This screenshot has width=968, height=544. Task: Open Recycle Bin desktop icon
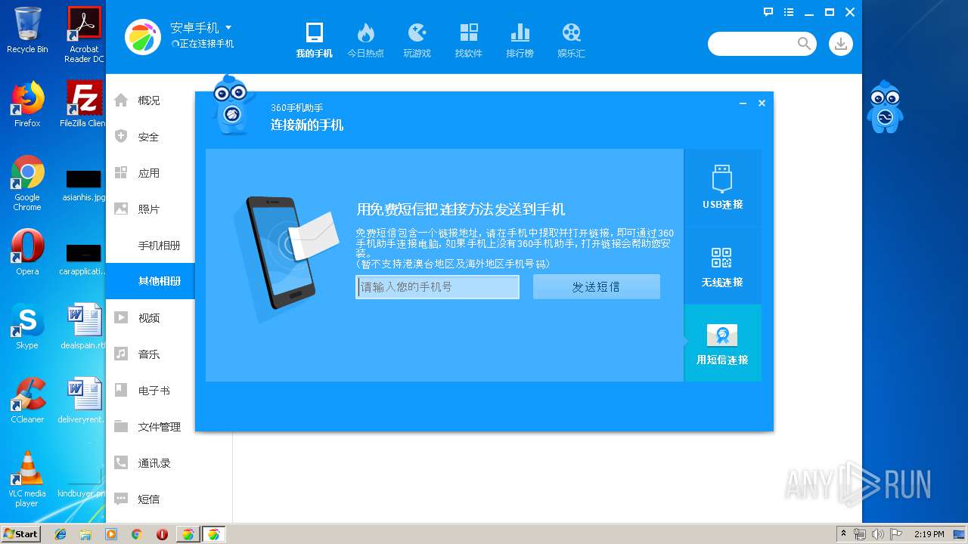pyautogui.click(x=27, y=30)
